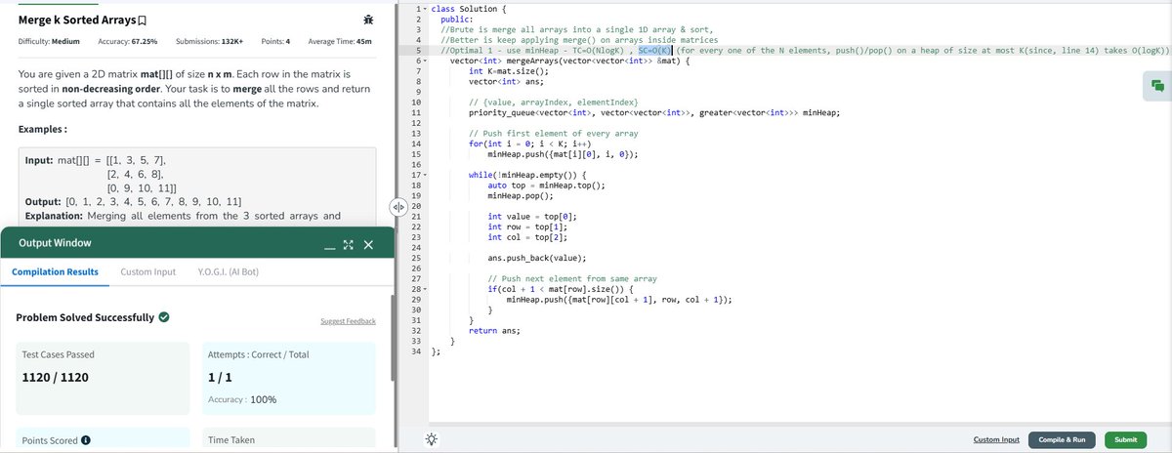Click the 'Submissions: 132K+' label

pyautogui.click(x=210, y=42)
